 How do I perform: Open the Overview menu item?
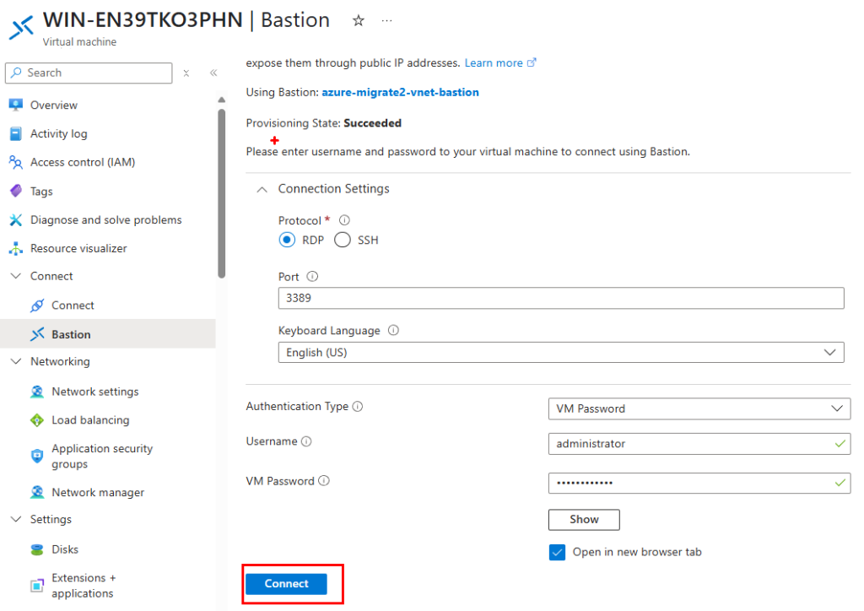(53, 105)
